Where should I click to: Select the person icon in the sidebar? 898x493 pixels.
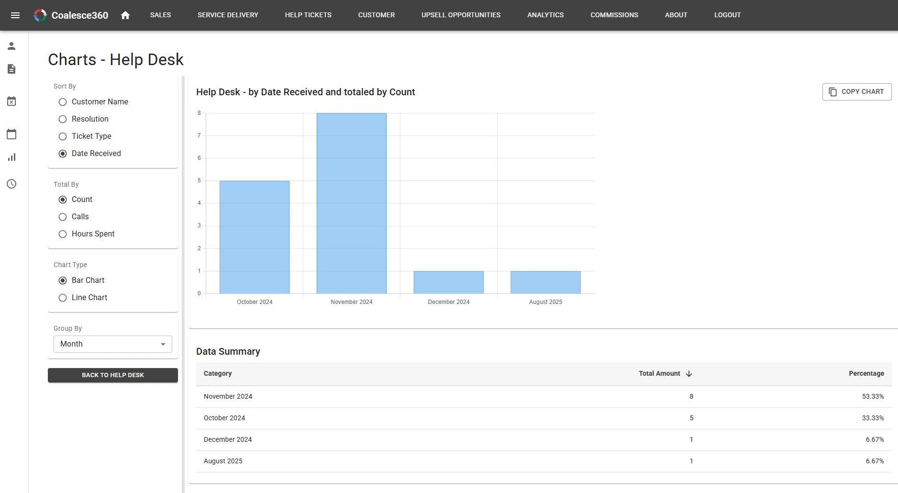[x=11, y=45]
